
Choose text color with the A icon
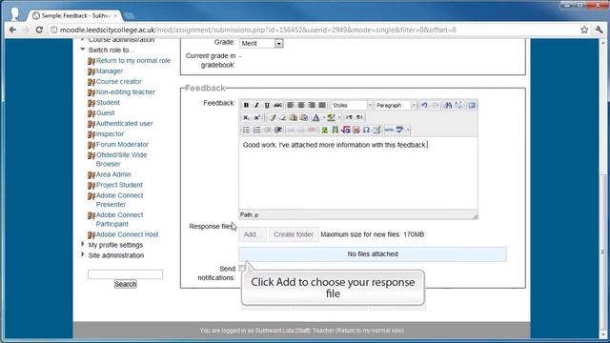coord(315,117)
